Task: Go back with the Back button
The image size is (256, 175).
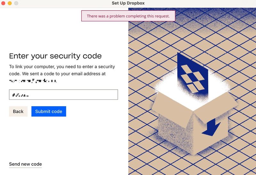Action: (x=18, y=111)
